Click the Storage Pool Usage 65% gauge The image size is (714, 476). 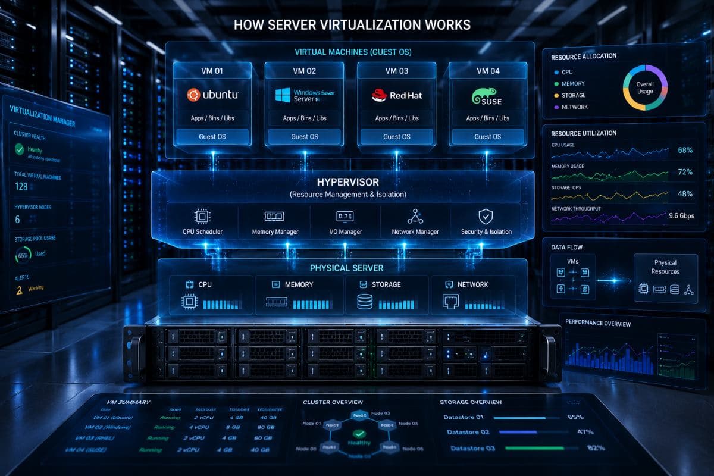tap(23, 255)
